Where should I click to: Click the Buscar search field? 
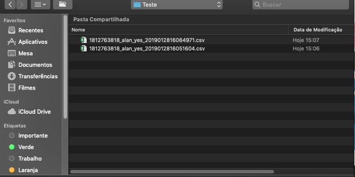pos(301,5)
